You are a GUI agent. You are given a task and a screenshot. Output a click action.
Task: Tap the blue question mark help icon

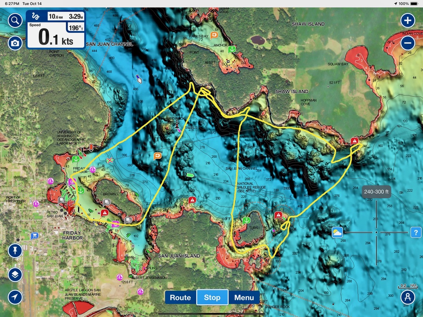click(x=416, y=232)
